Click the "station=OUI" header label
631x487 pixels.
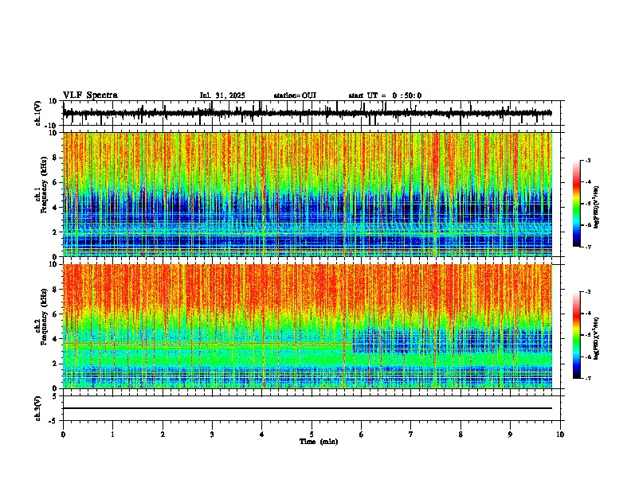[x=295, y=95]
